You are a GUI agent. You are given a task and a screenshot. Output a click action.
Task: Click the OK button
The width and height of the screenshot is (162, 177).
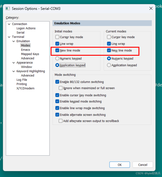click(120, 165)
